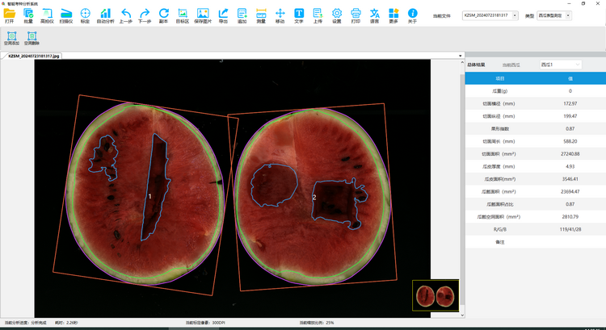Click the 打印 print button
606x330 pixels.
tap(356, 15)
